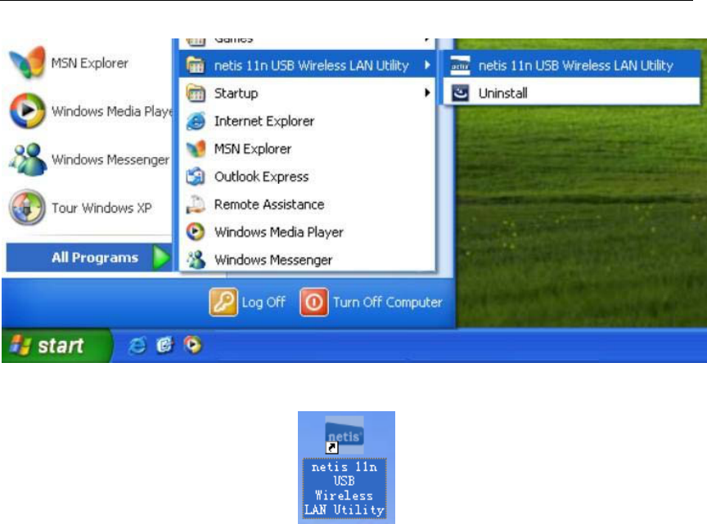
Task: Choose Windows Media Player in All Programs list
Action: pos(307,232)
